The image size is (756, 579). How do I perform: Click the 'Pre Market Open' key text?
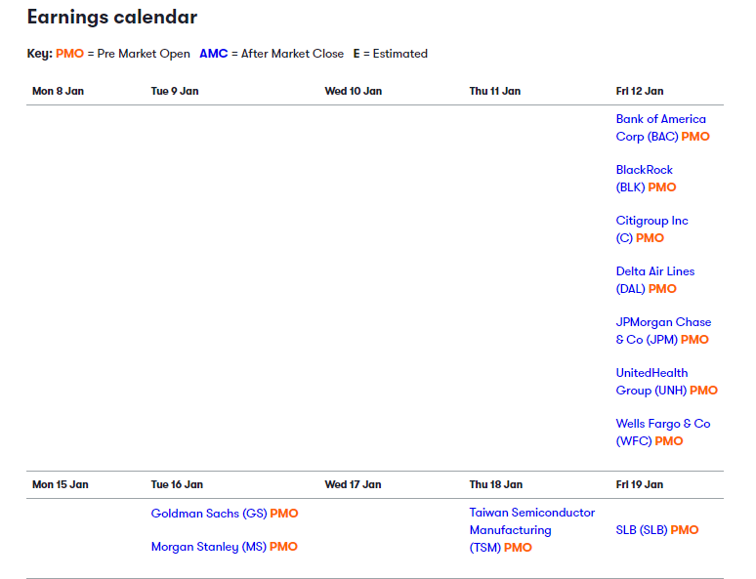tap(144, 54)
